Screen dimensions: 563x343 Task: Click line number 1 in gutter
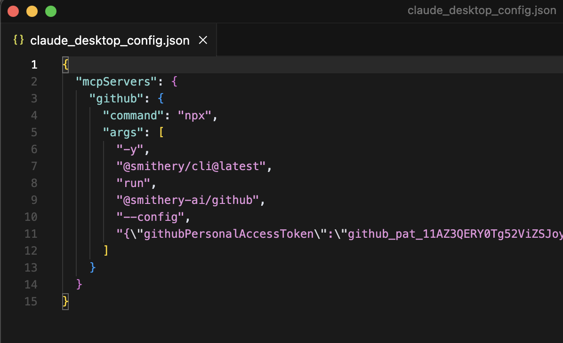click(34, 64)
